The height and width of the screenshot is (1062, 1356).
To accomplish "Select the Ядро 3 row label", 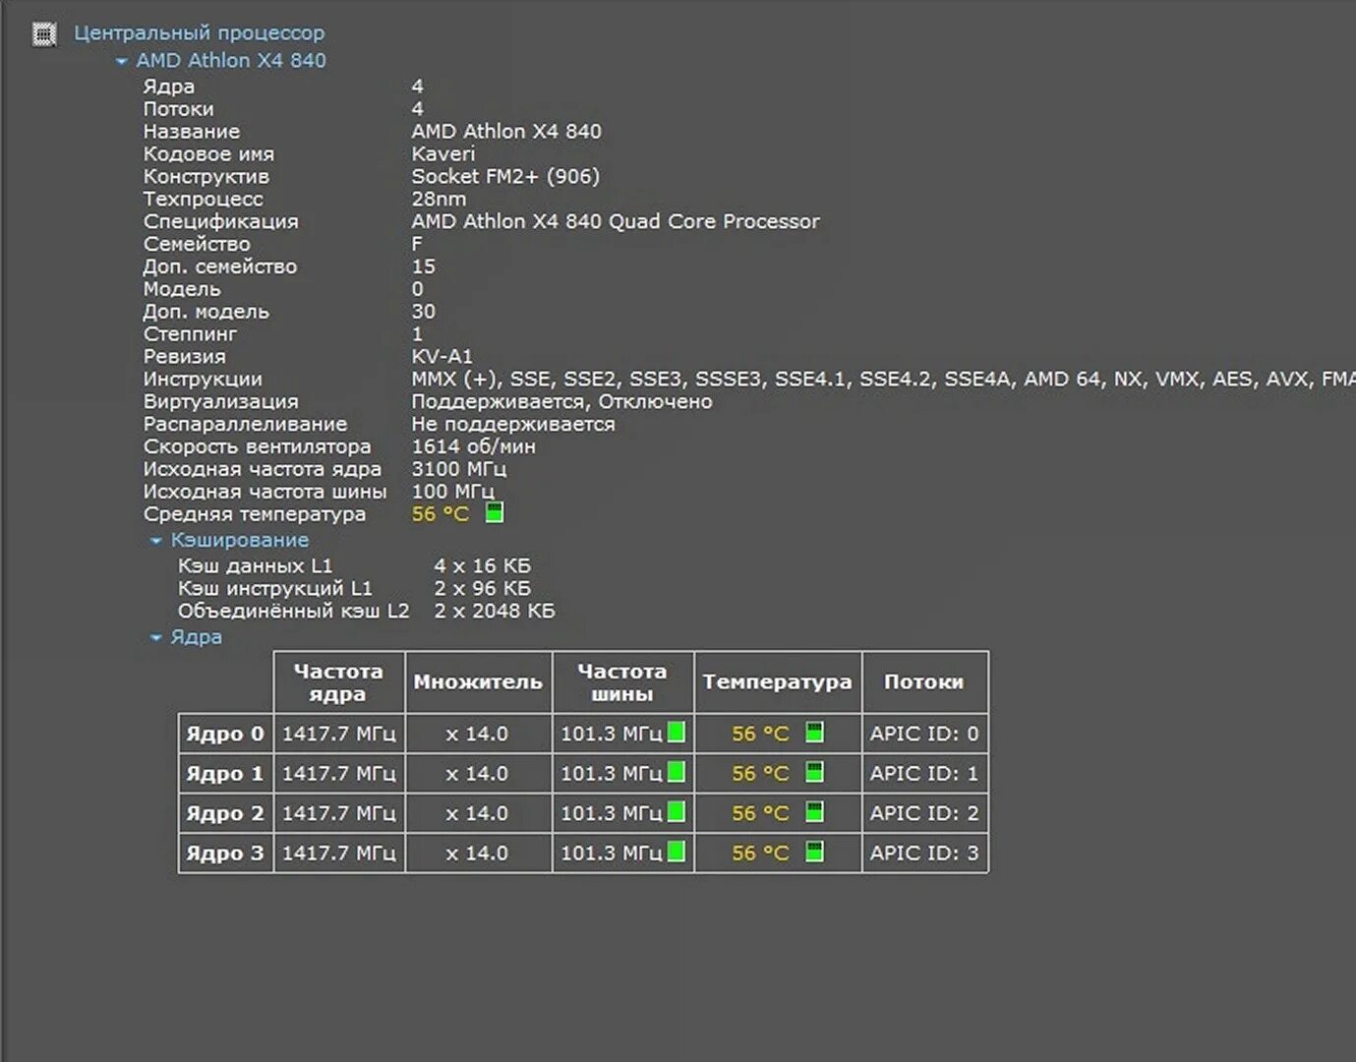I will pos(225,854).
